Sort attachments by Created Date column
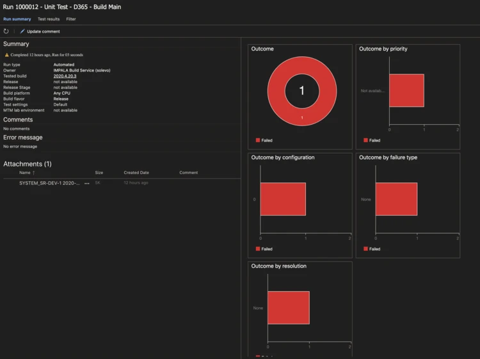The height and width of the screenshot is (359, 480). click(x=136, y=173)
